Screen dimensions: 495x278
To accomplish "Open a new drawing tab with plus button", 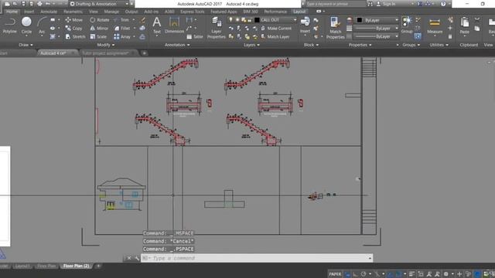I will (145, 53).
